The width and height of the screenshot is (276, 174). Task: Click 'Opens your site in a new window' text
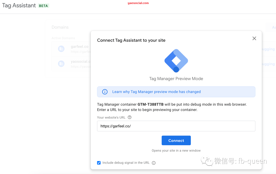(x=176, y=151)
